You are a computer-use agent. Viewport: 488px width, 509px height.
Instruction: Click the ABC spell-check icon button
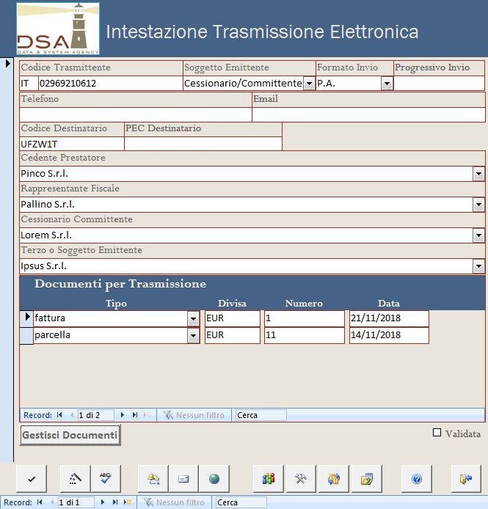click(105, 478)
